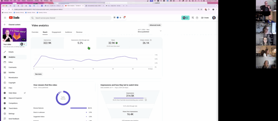
Task: Open the Monetization sidebar item
Action: [13, 78]
